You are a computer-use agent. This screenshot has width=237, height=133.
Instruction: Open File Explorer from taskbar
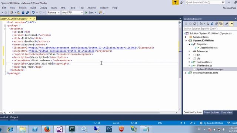point(23,129)
